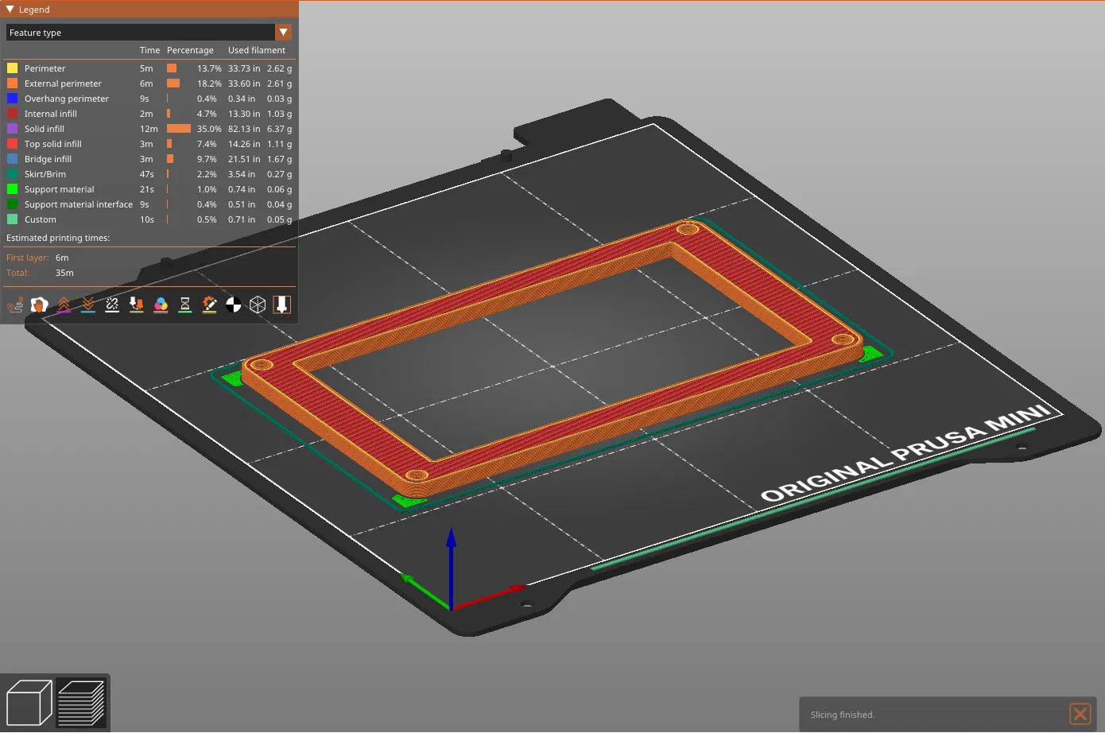Show Retractions with the up-chevrons icon

64,305
